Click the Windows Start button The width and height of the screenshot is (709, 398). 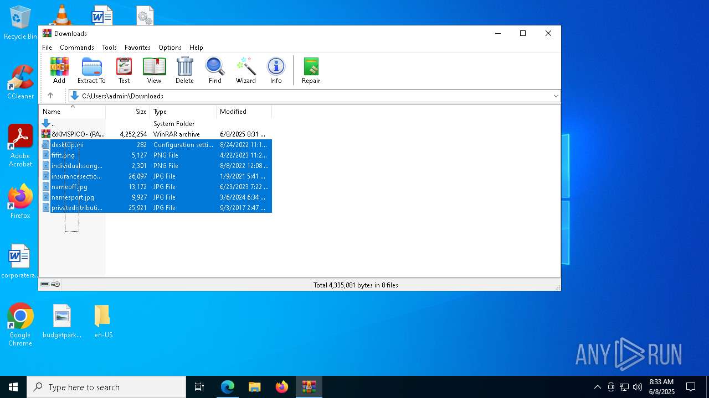coord(13,387)
